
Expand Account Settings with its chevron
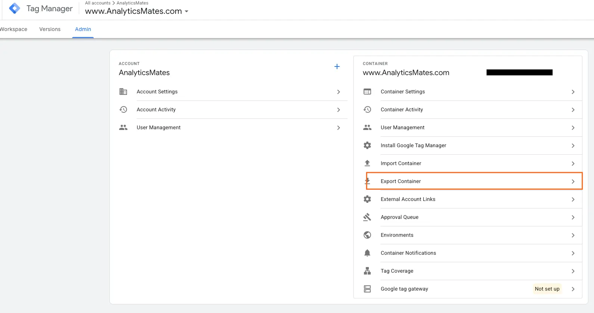(338, 92)
